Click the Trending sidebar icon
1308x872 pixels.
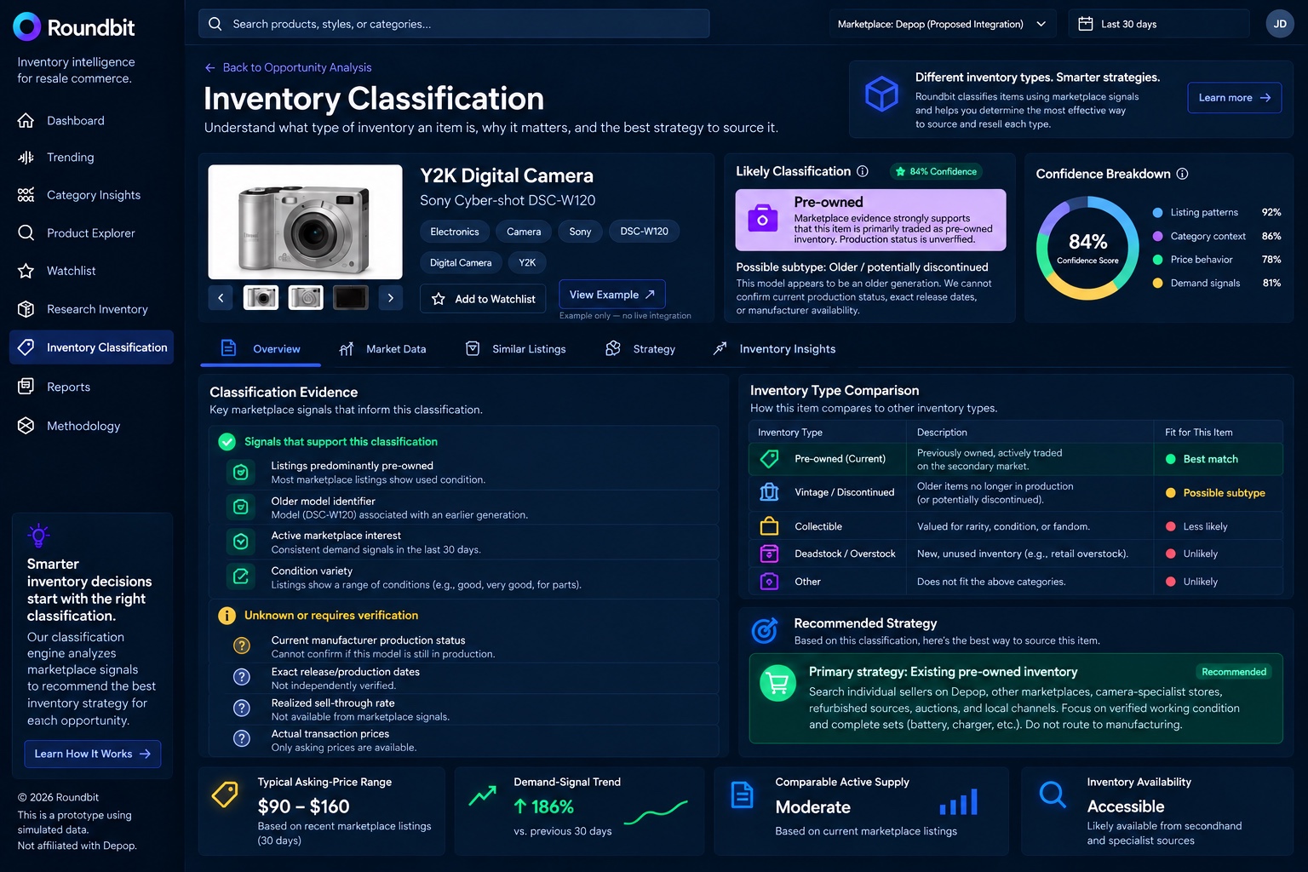[26, 158]
